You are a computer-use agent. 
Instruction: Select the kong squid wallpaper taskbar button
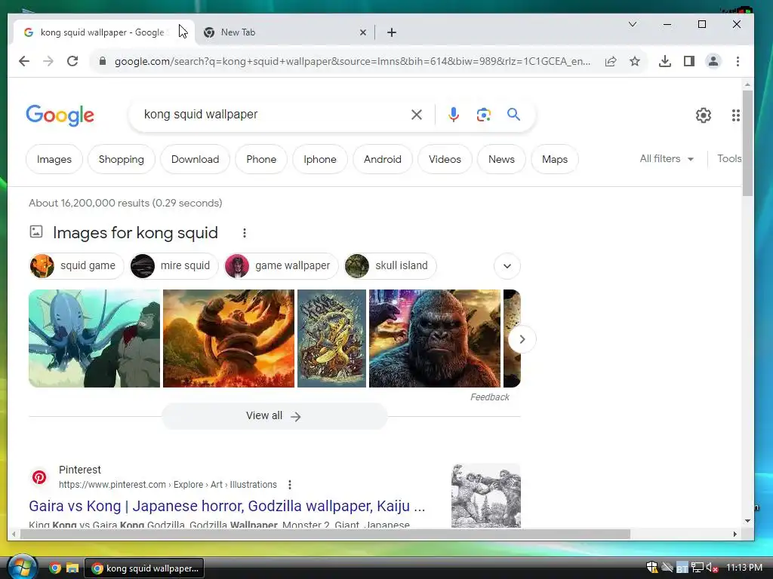pos(144,568)
